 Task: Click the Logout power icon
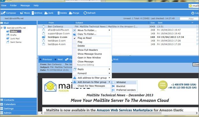pyautogui.click(x=193, y=13)
